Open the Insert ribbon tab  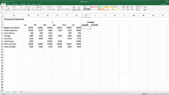point(8,4)
